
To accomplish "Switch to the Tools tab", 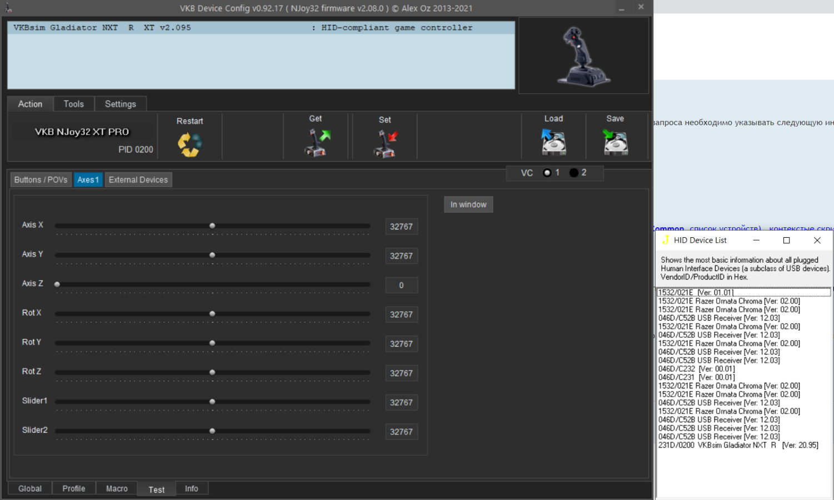I will click(73, 104).
